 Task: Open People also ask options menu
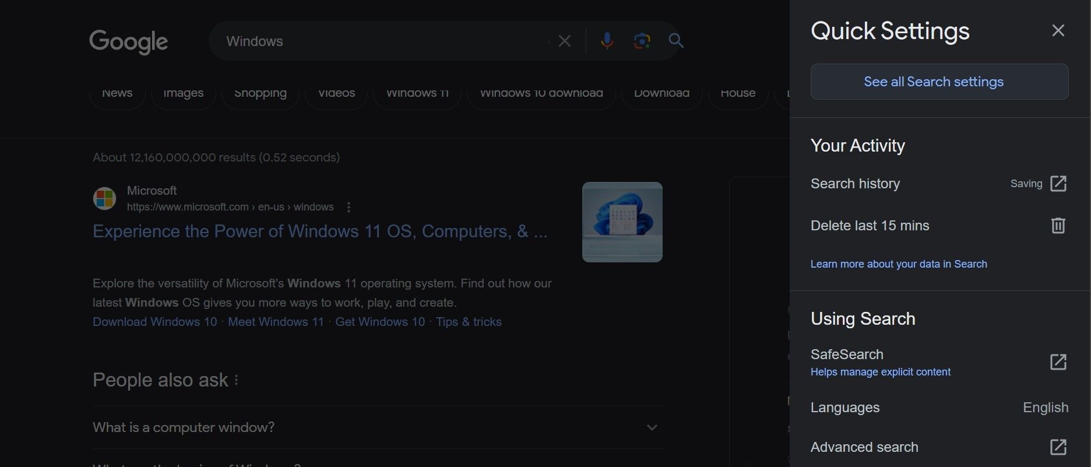coord(236,380)
